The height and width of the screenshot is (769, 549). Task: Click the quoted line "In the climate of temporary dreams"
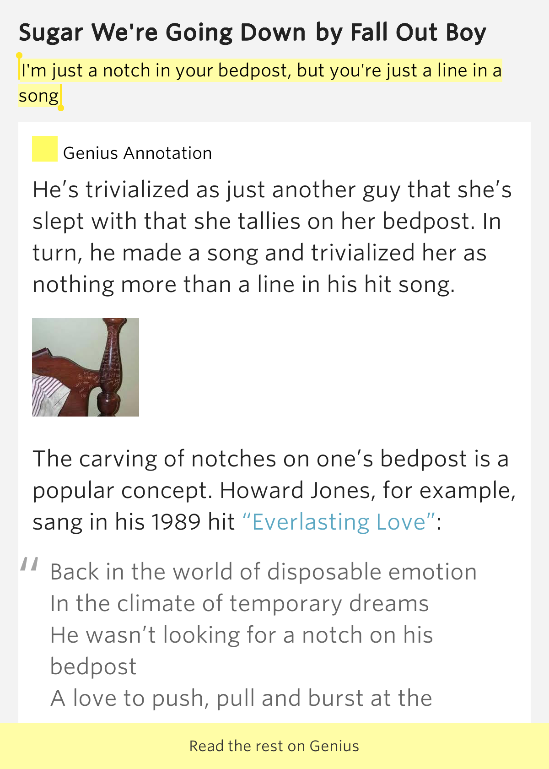click(x=240, y=603)
